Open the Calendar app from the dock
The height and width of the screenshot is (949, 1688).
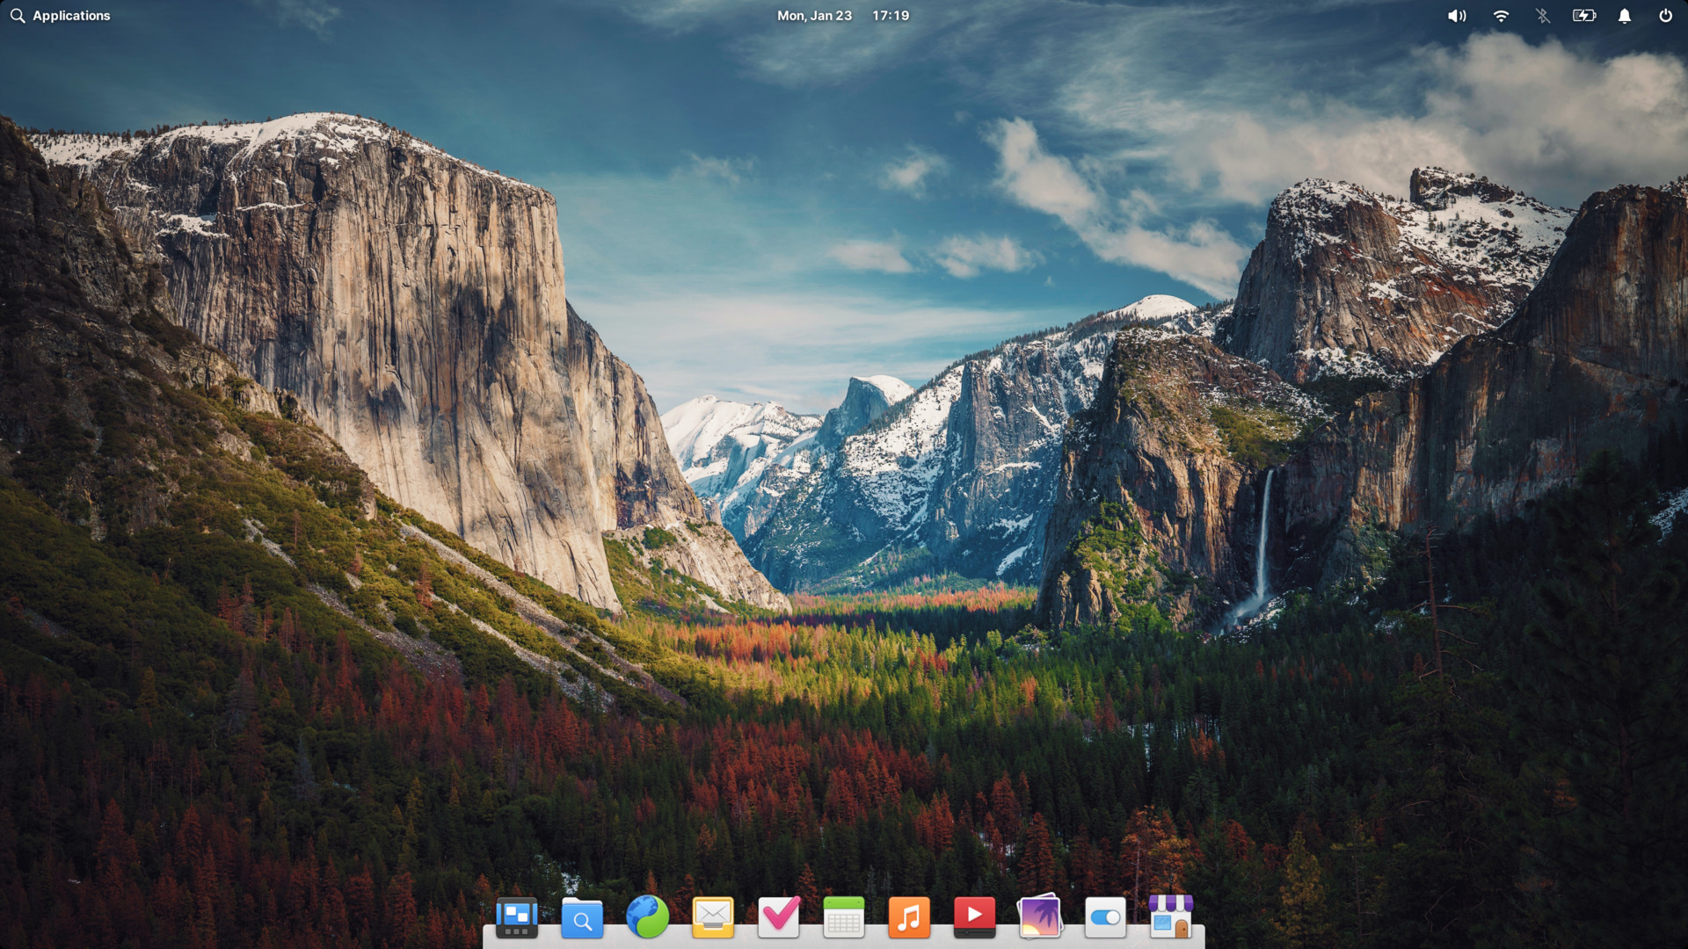[844, 917]
